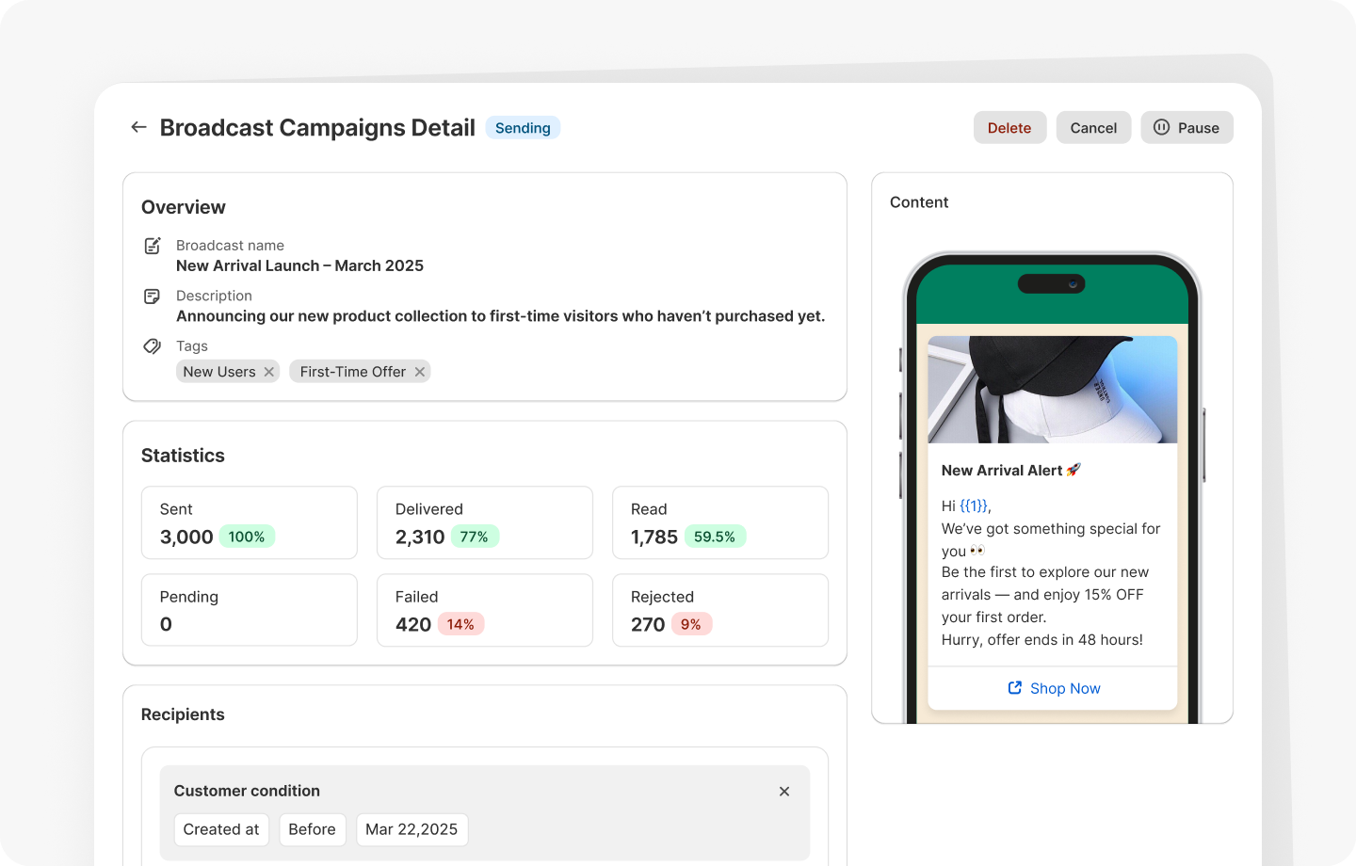Click the Tags label icon

[x=152, y=346]
